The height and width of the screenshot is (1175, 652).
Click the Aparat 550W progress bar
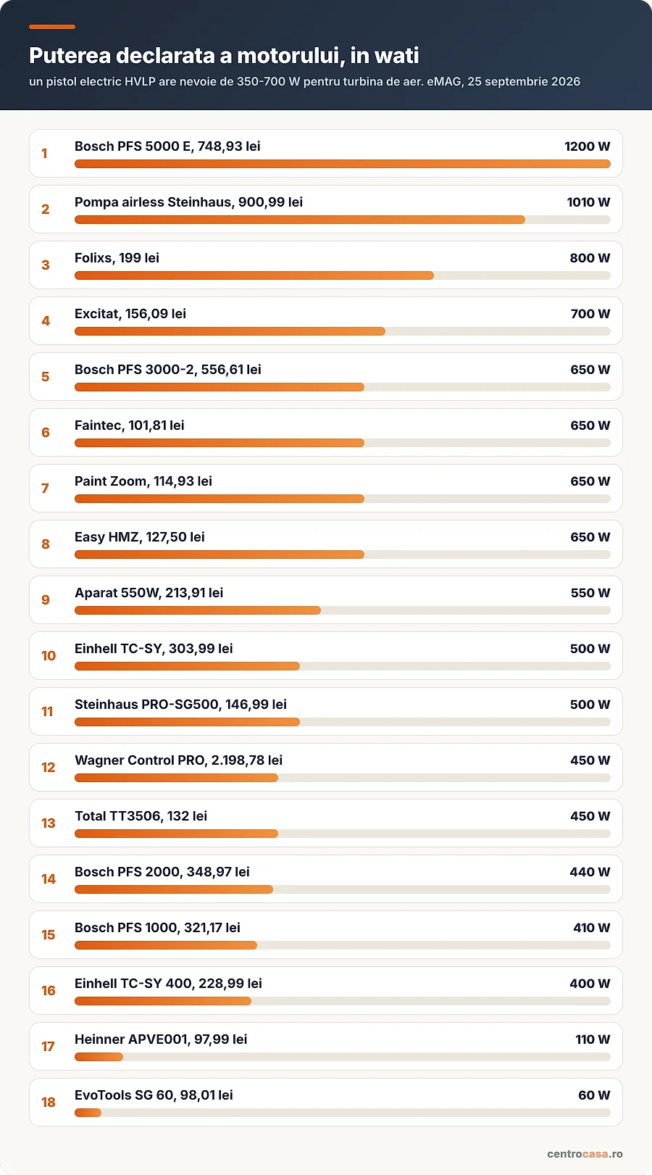343,610
